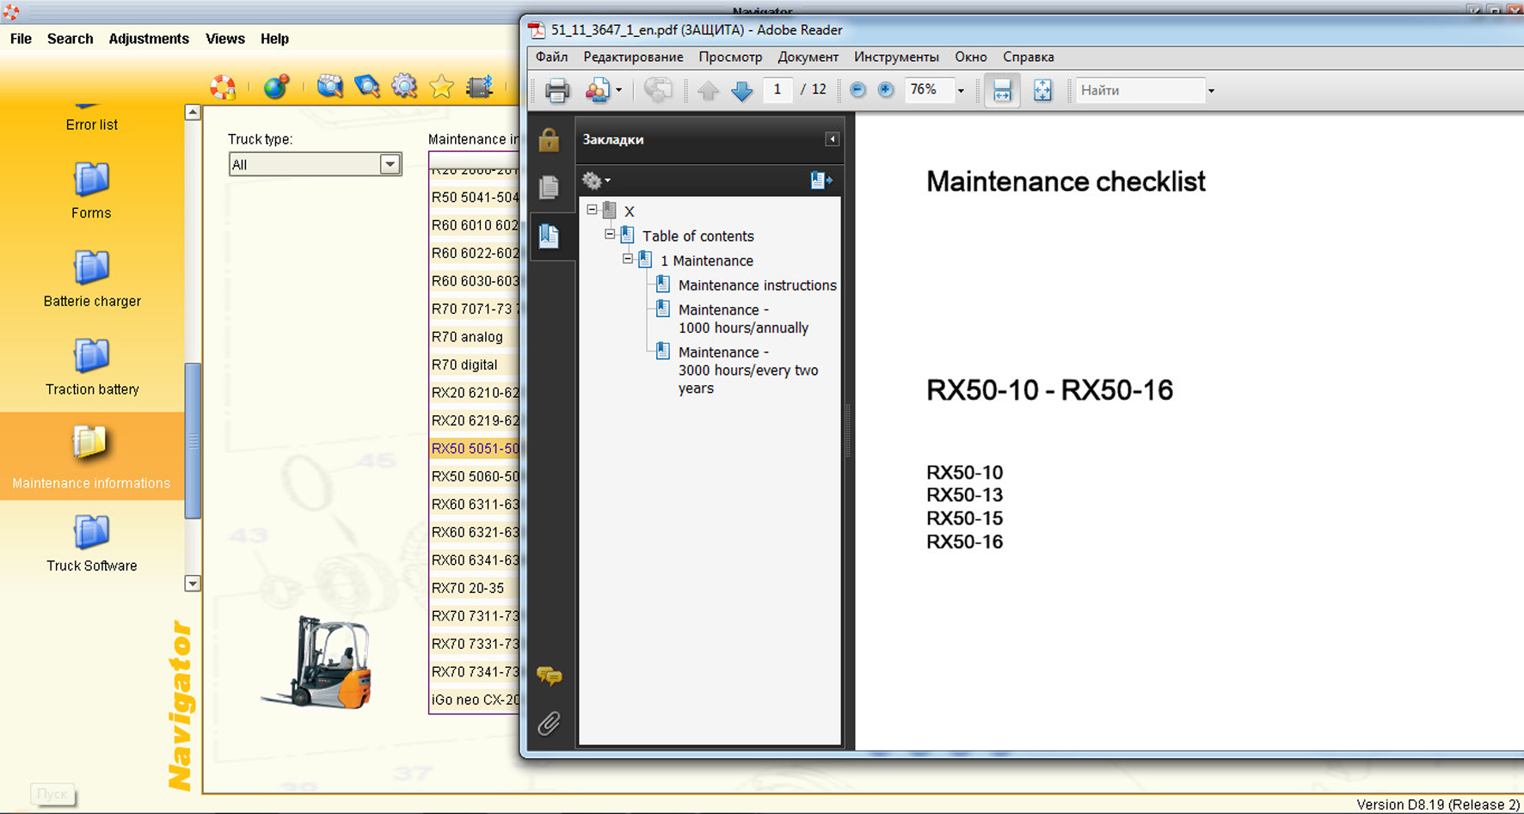Viewport: 1524px width, 814px height.
Task: Open the Документ menu in Adobe Reader
Action: click(808, 57)
